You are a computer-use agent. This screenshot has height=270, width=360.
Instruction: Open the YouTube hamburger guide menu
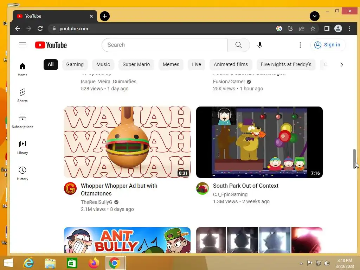click(x=22, y=45)
